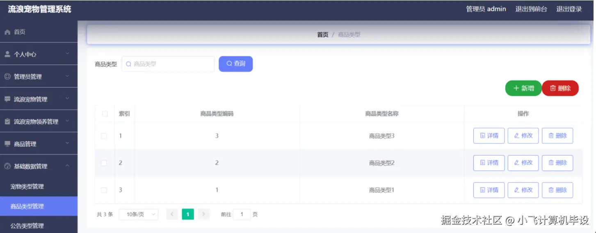This screenshot has height=233, width=596.
Task: Go to previous page with the left arrow
Action: (172, 214)
